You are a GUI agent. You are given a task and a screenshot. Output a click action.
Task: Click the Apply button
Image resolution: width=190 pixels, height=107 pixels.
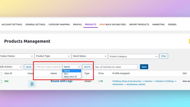29,67
